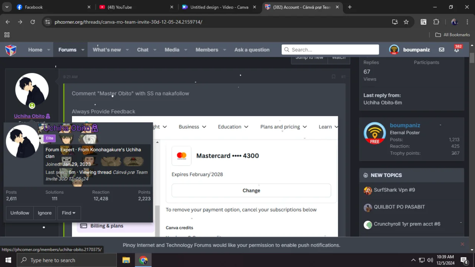475x267 pixels.
Task: Expand the Home menu dropdown arrow
Action: pos(49,50)
